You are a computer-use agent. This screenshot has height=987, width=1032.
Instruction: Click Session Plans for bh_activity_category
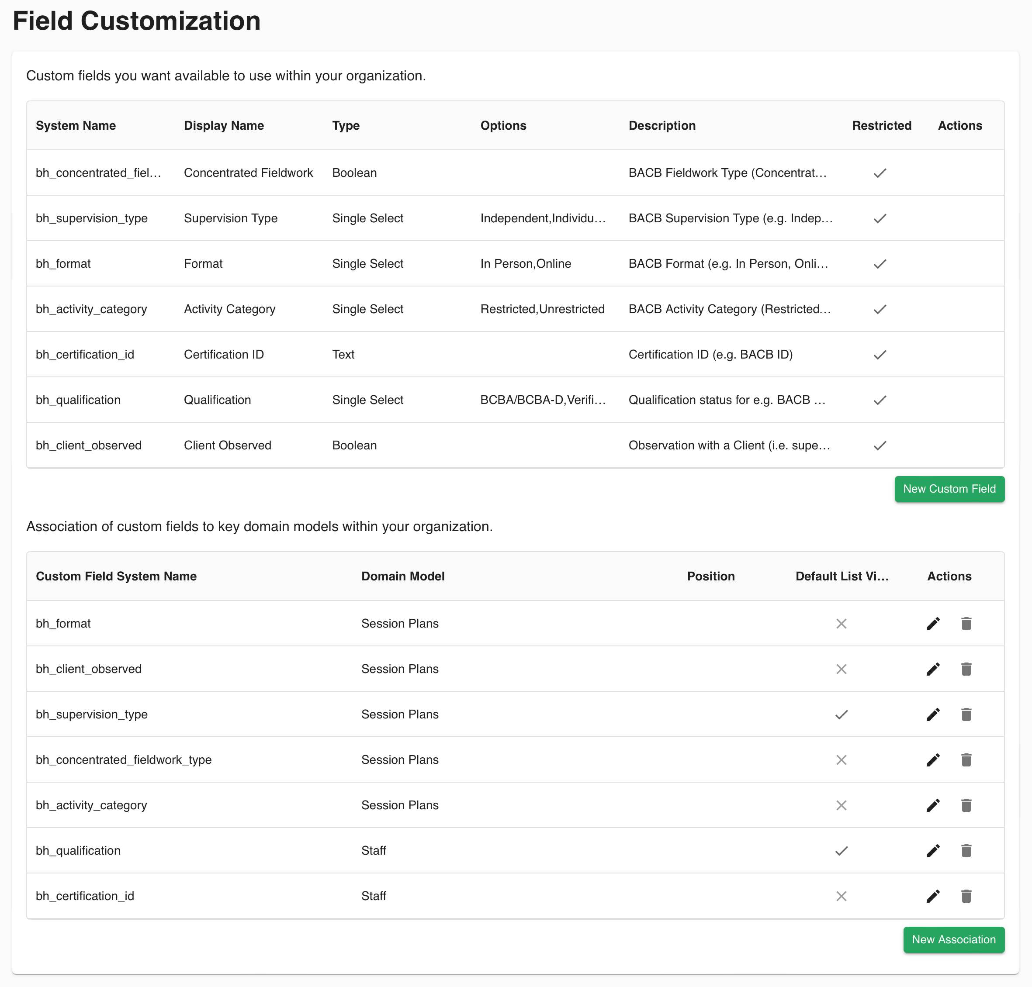[399, 805]
